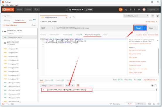This screenshot has height=107, width=162.
Task: Switch to the Collections sidebar tab
Action: pos(20,20)
